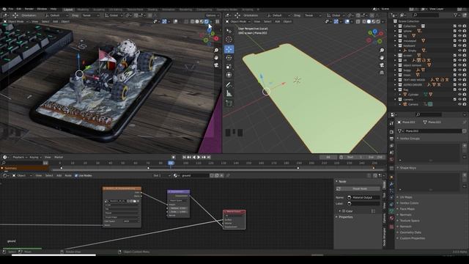The height and width of the screenshot is (264, 469).
Task: Expand Properties section in Node sidebar
Action: point(345,217)
